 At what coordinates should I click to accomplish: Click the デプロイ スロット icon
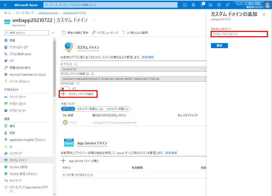pos(6,104)
